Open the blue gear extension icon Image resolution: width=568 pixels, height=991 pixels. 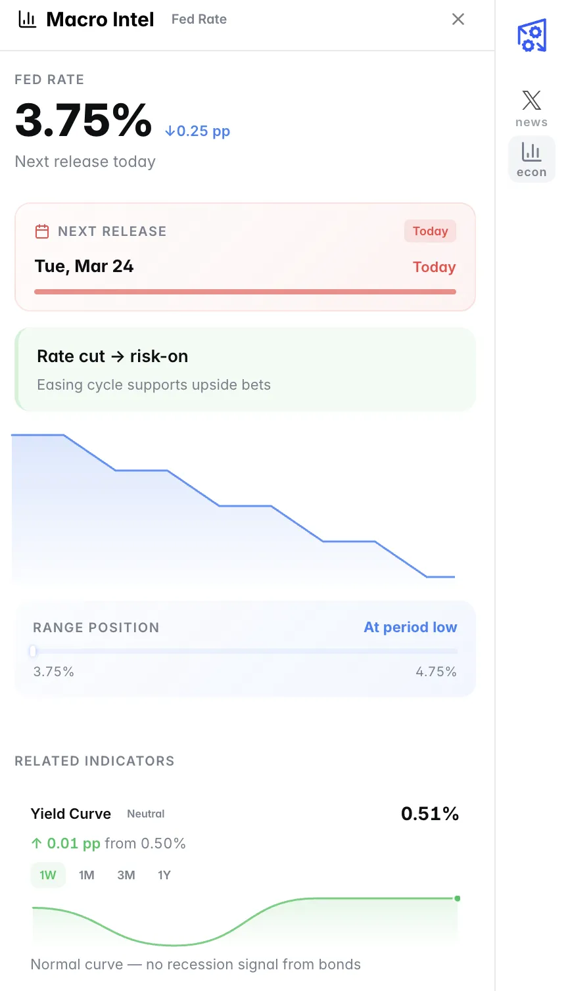tap(532, 35)
